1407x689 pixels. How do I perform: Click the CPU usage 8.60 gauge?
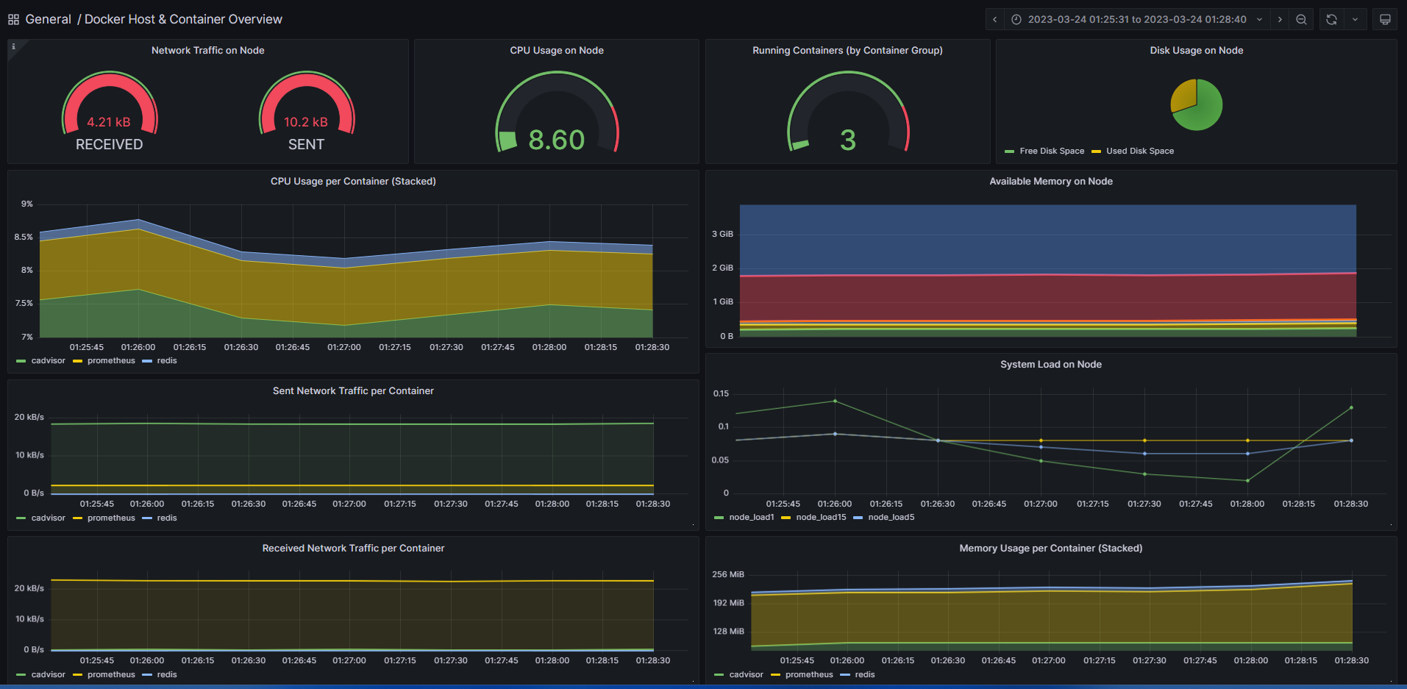coord(557,112)
